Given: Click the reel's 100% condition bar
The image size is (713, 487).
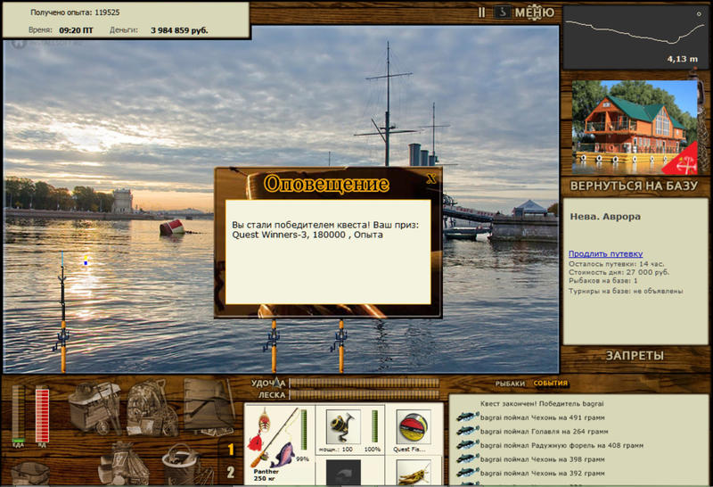Looking at the screenshot, I should (374, 426).
